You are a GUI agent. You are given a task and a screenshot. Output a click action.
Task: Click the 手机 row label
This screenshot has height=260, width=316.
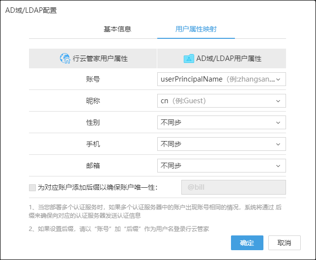click(x=93, y=144)
